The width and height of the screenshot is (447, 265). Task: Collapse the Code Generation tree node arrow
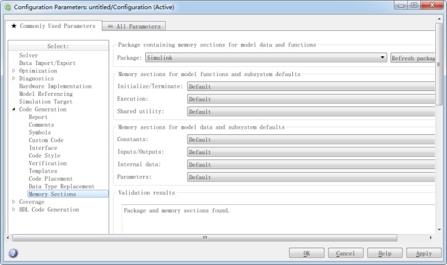pyautogui.click(x=14, y=109)
